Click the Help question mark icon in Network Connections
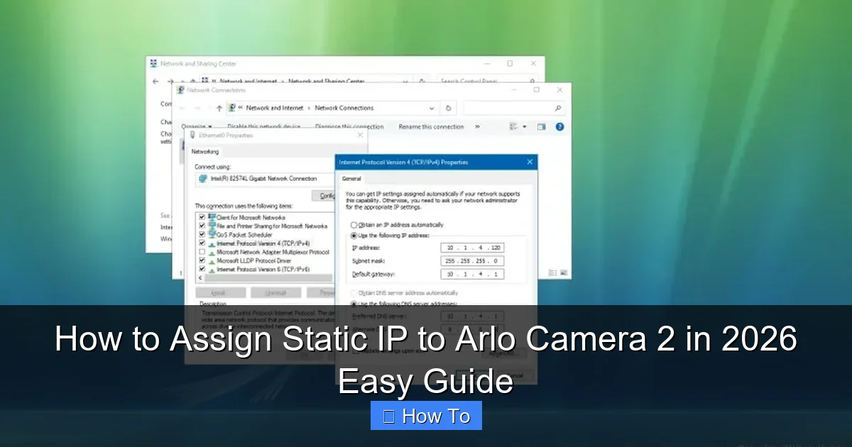 coord(558,127)
